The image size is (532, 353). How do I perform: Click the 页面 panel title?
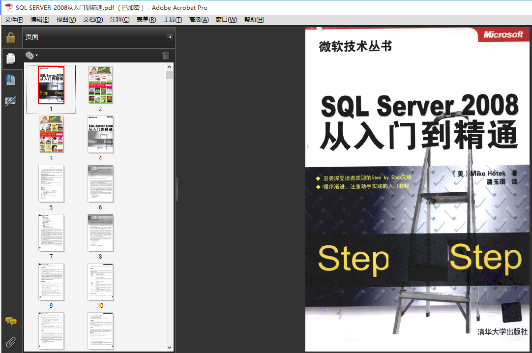32,37
